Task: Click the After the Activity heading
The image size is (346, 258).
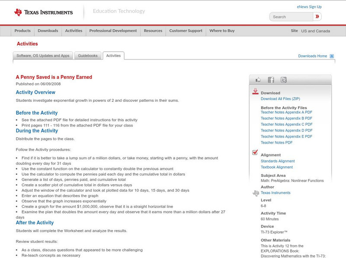Action: tap(35, 223)
